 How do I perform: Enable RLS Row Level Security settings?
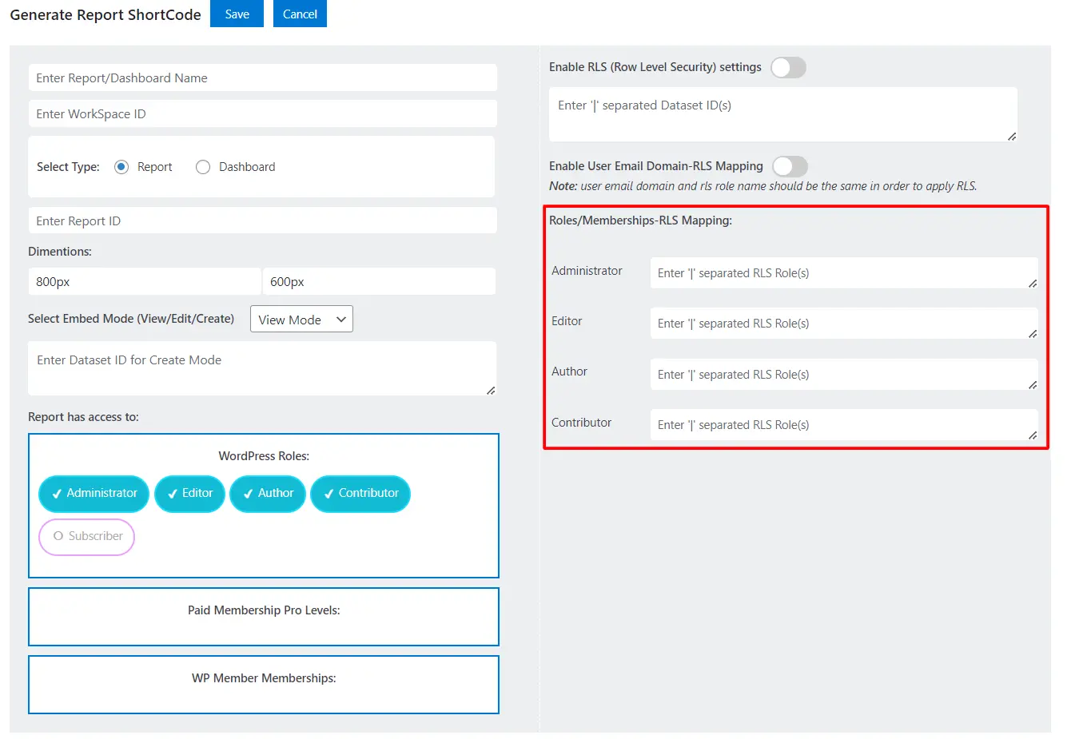point(788,67)
